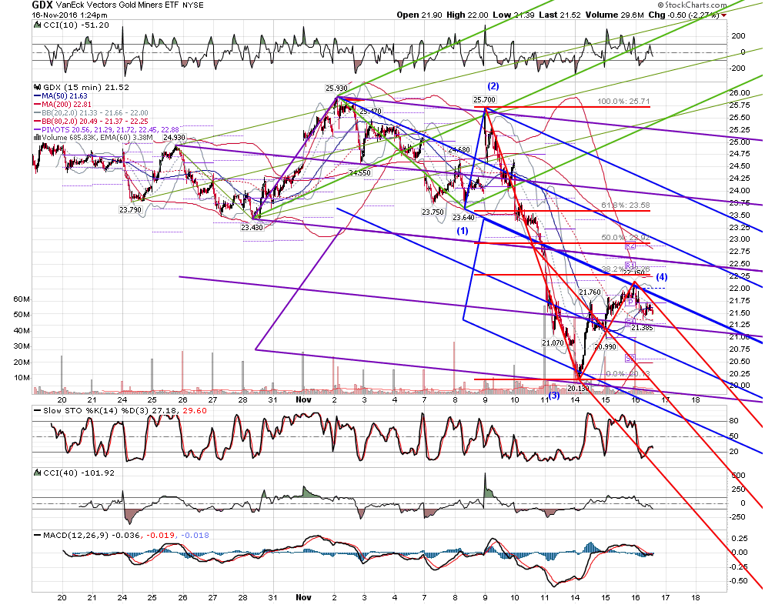Image resolution: width=765 pixels, height=608 pixels.
Task: Click the Open 21.90 value
Action: (x=419, y=15)
